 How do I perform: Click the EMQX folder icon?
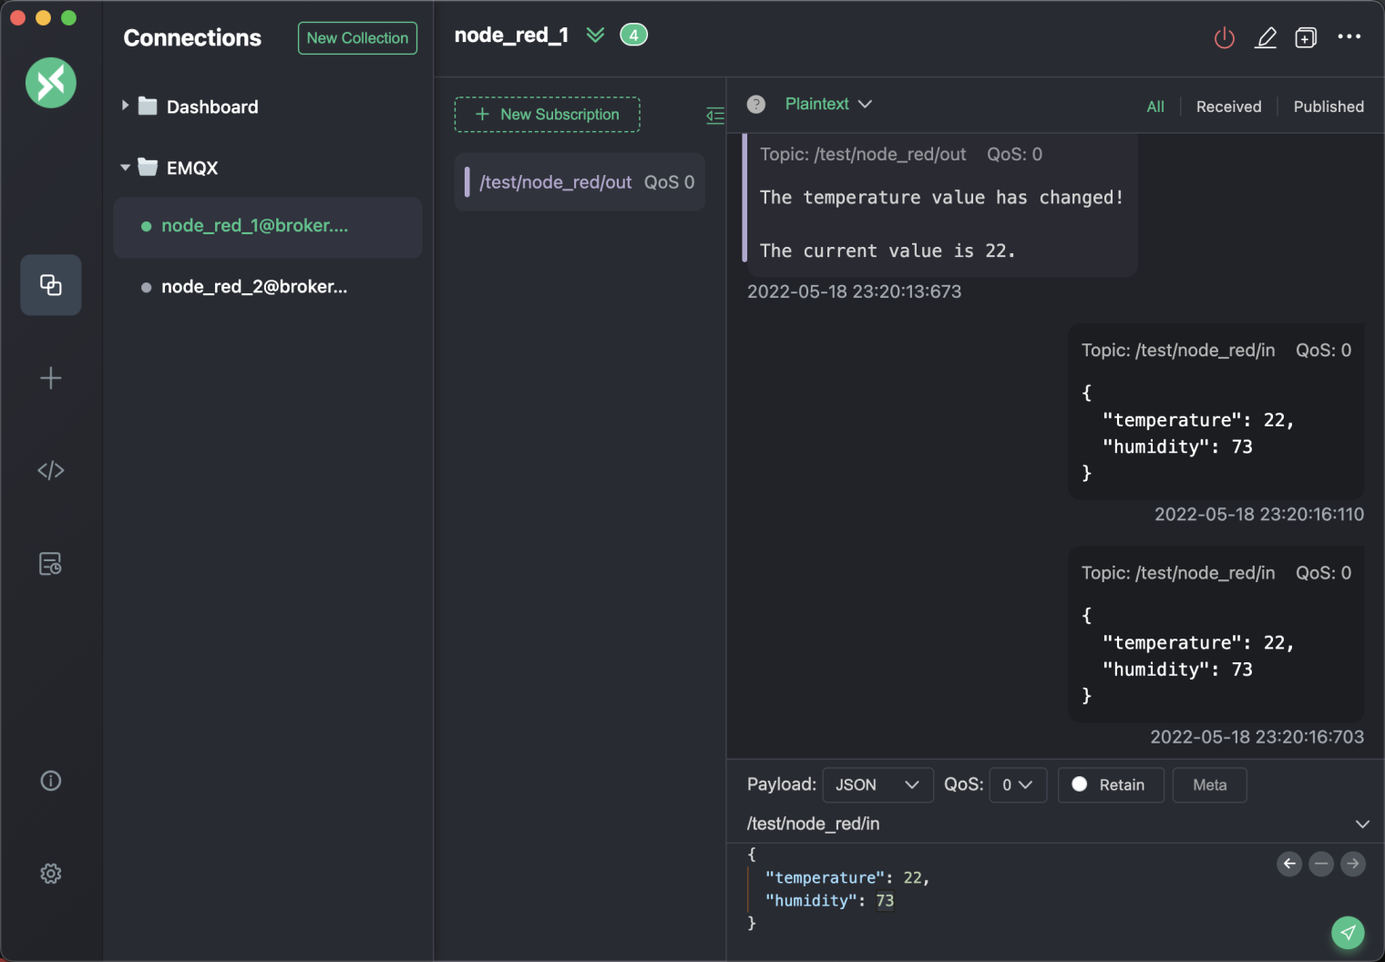tap(148, 167)
